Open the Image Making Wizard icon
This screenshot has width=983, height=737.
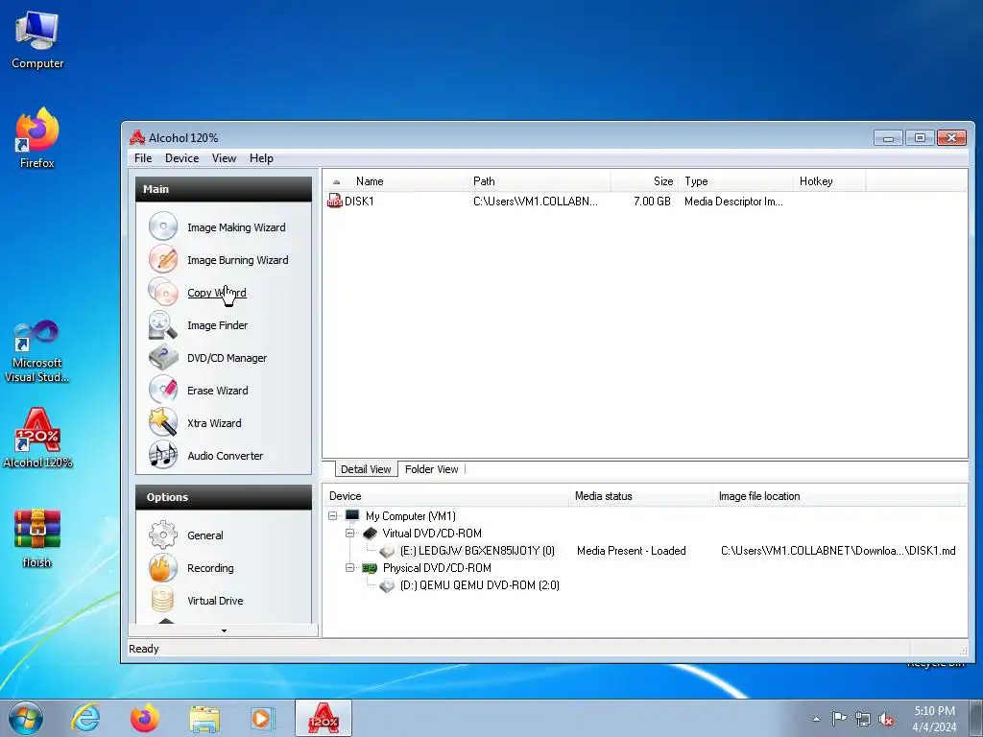tap(163, 226)
